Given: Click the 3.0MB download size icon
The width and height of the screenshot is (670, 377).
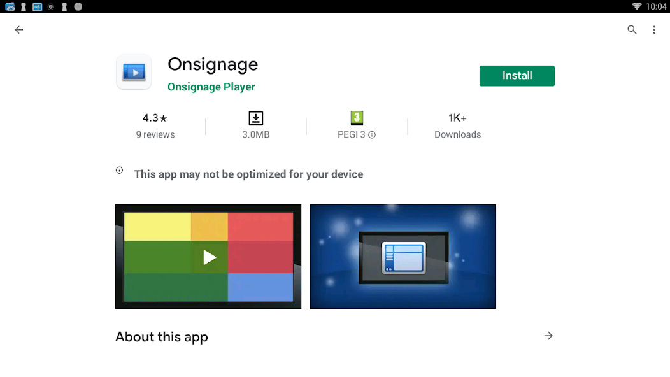Looking at the screenshot, I should pyautogui.click(x=255, y=118).
